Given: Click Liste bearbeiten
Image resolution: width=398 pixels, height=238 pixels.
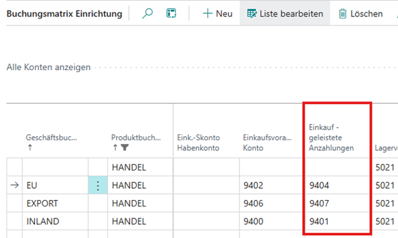Looking at the screenshot, I should click(285, 14).
